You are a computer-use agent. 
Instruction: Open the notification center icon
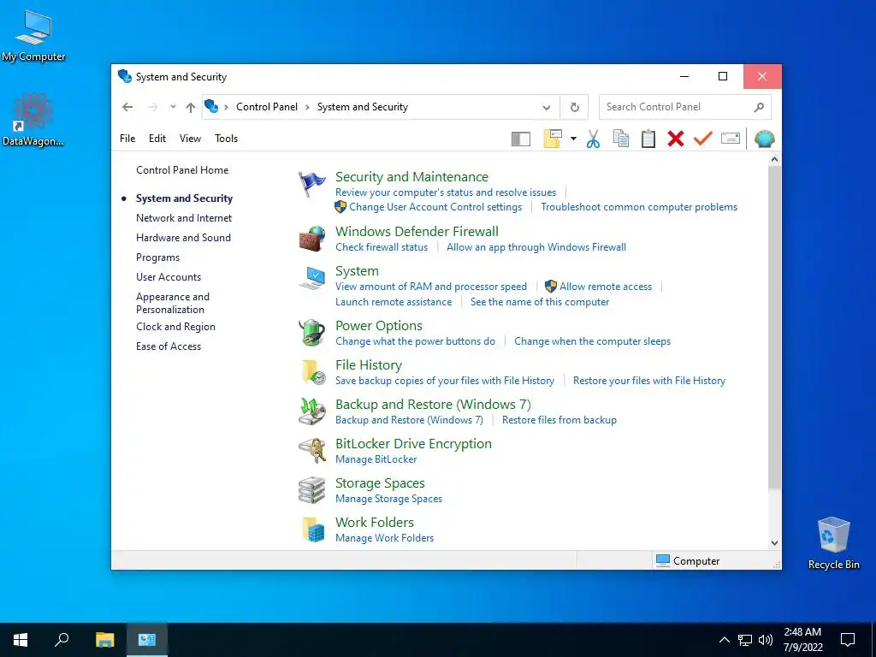848,640
